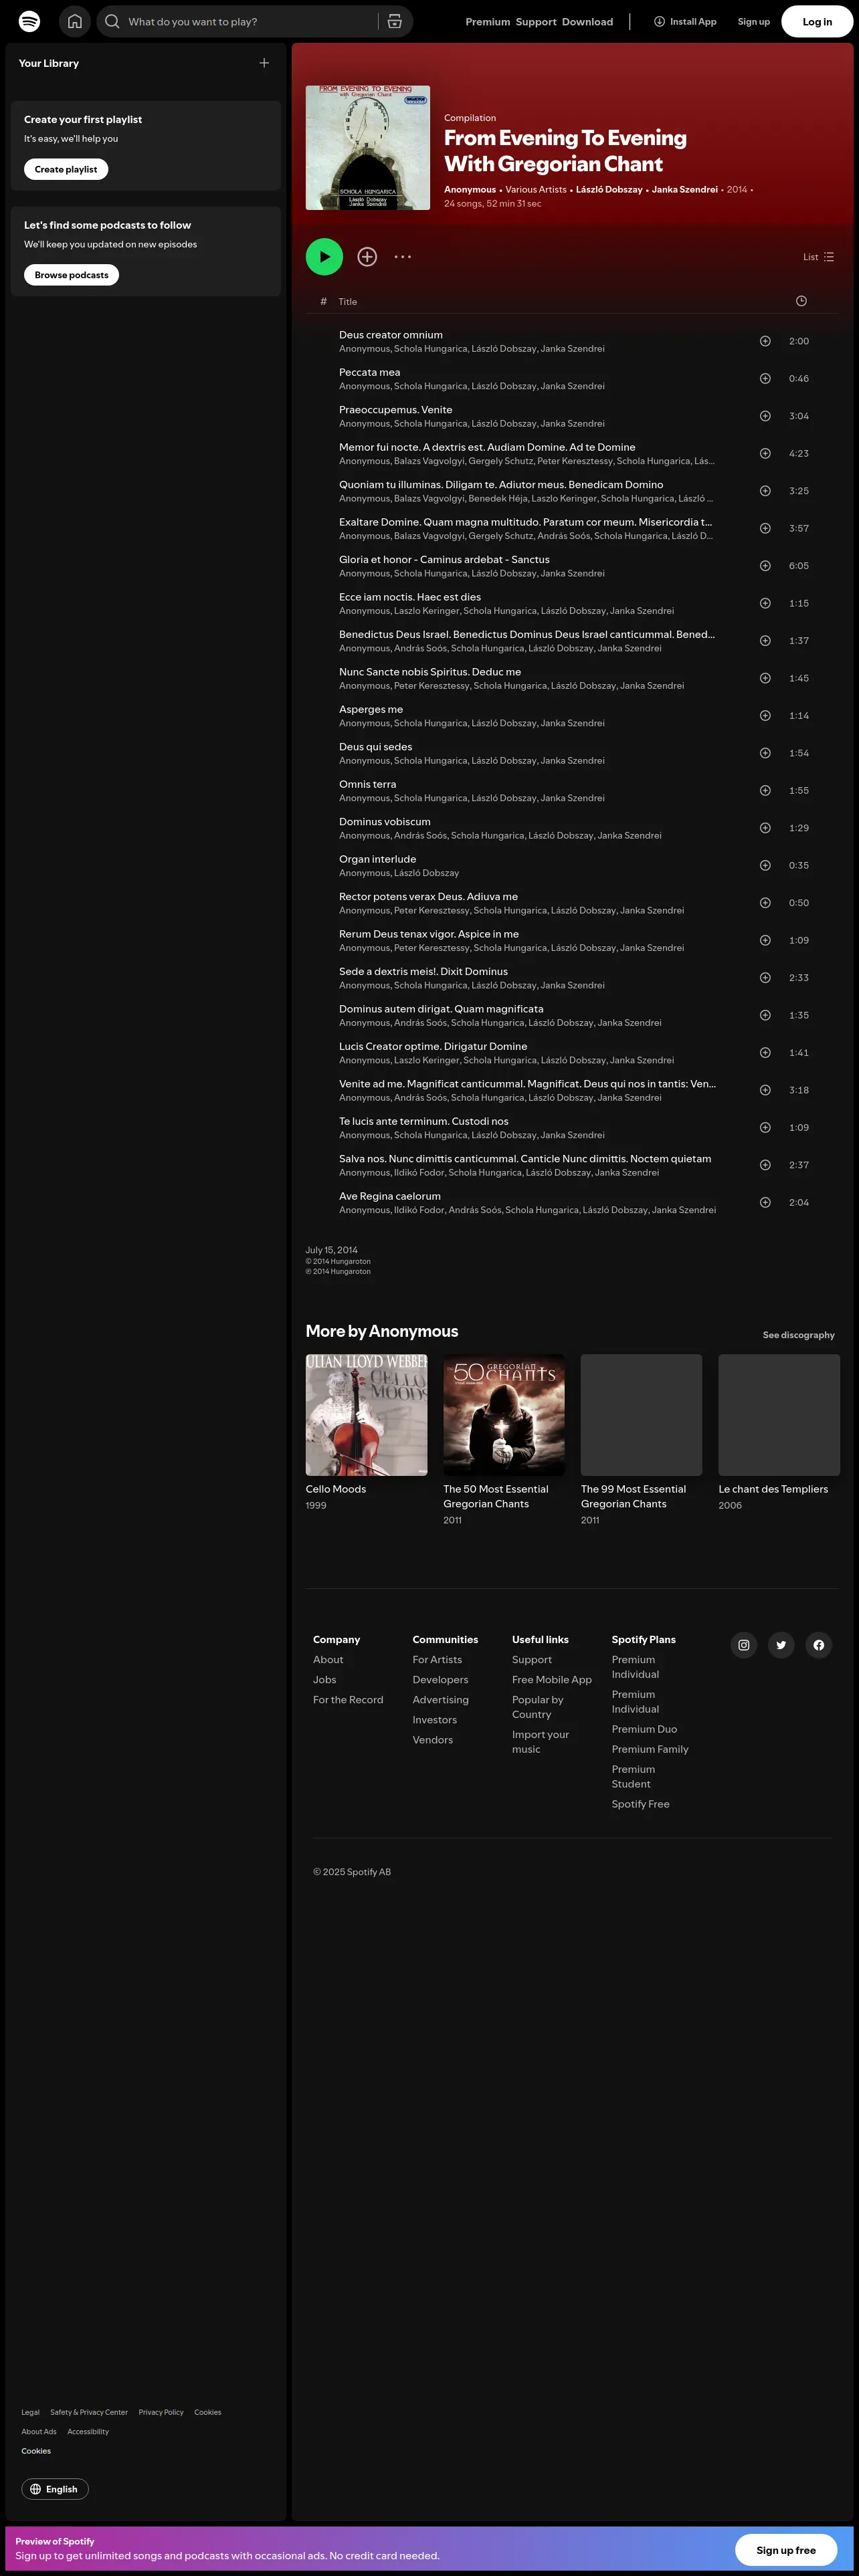Image resolution: width=859 pixels, height=2576 pixels.
Task: Open more options three-dot menu
Action: click(402, 257)
